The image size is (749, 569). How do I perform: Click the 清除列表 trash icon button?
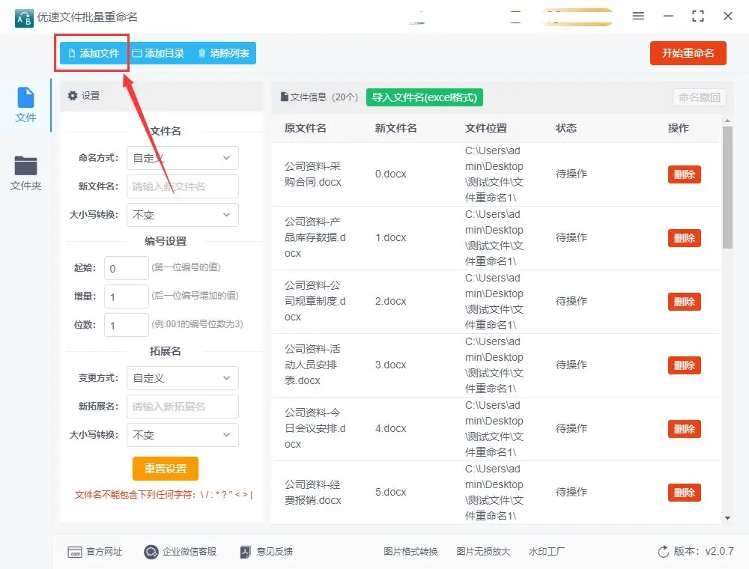(x=201, y=53)
